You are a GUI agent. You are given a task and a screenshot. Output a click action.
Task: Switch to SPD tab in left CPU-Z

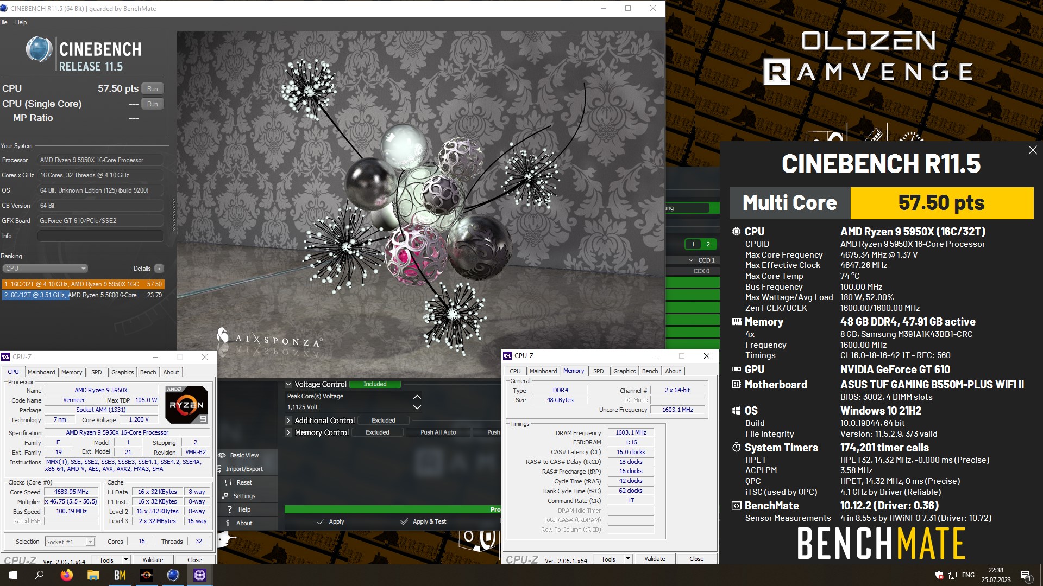[96, 372]
